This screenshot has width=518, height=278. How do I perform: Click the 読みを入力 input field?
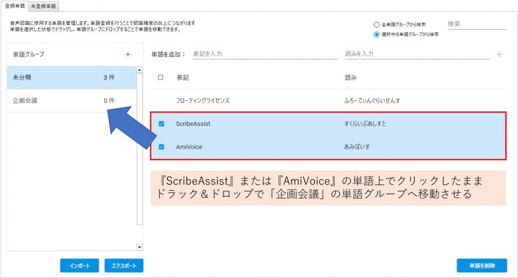pyautogui.click(x=417, y=54)
